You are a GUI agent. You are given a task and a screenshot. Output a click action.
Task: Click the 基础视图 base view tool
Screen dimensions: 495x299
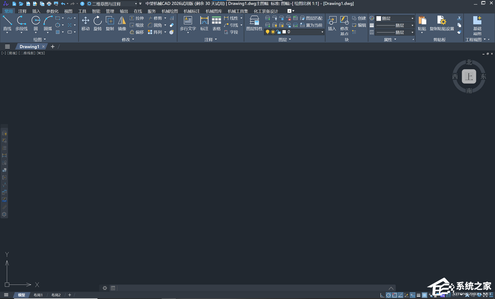[477, 26]
